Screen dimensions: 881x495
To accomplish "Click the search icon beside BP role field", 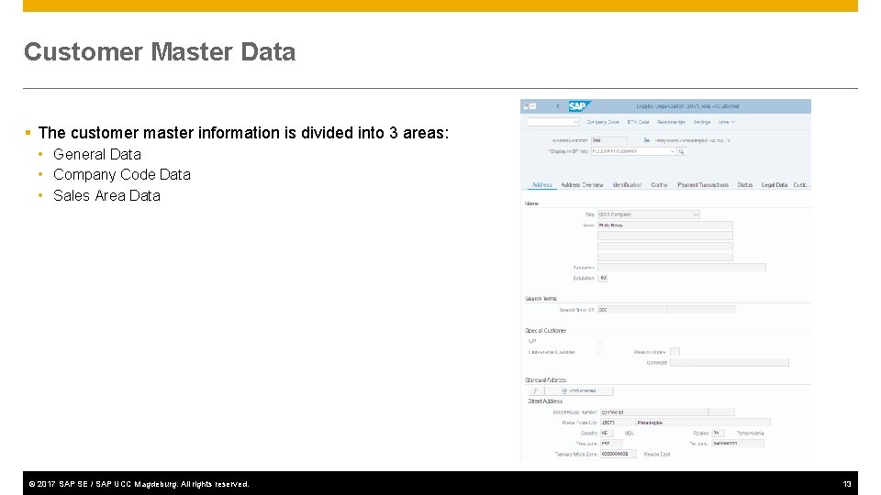I will [x=682, y=151].
